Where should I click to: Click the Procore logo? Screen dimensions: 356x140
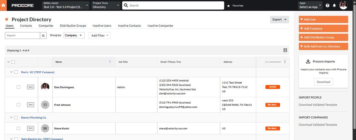(x=23, y=6)
